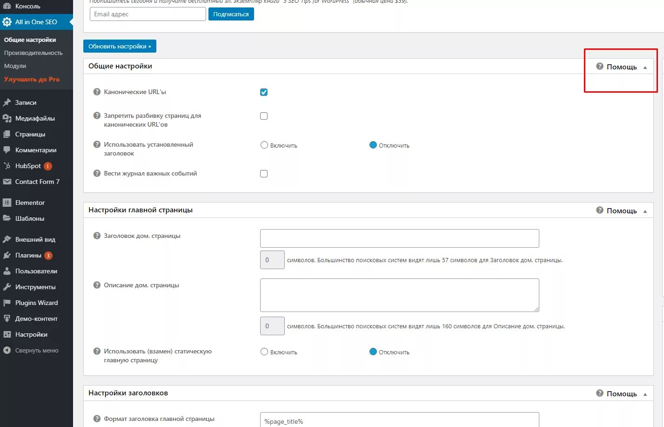
Task: Collapse the Настройки главной страницы section arrow
Action: tap(645, 211)
